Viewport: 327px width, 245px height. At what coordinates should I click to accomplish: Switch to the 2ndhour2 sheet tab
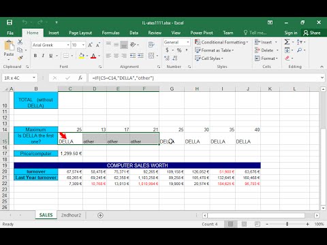tap(71, 215)
